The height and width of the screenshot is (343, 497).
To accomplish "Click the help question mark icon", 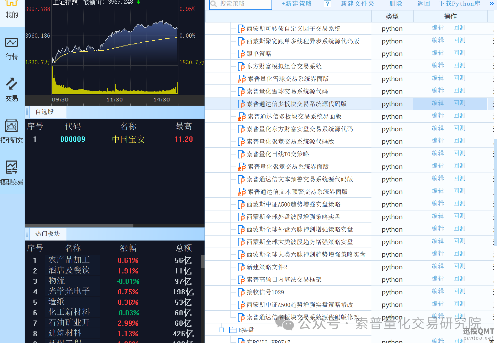I will 327,4.
